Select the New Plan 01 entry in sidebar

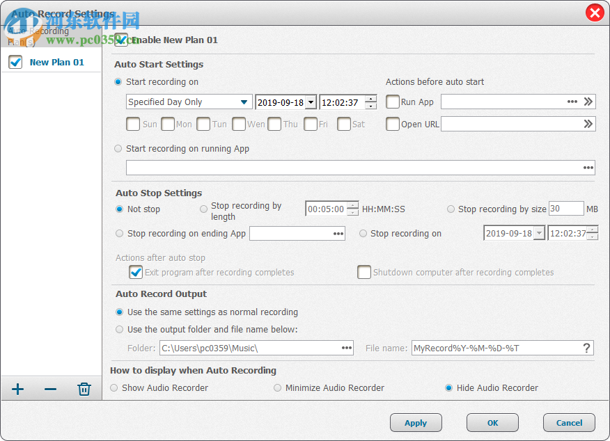click(57, 62)
